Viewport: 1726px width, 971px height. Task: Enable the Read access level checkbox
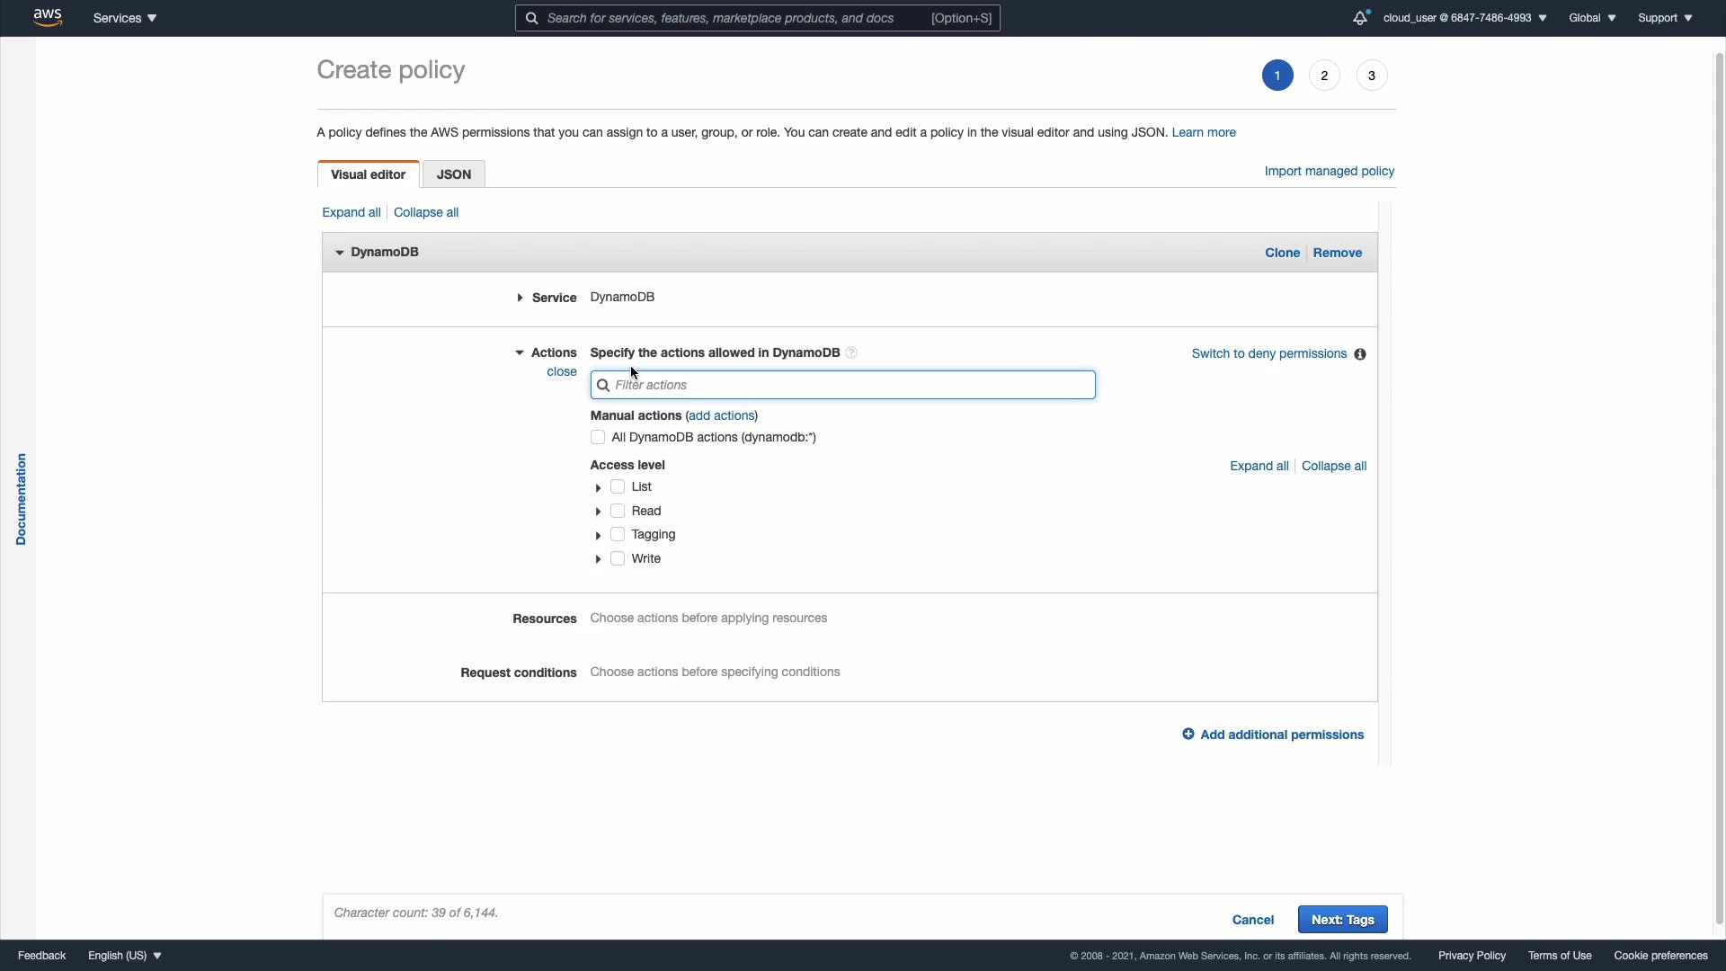(618, 511)
